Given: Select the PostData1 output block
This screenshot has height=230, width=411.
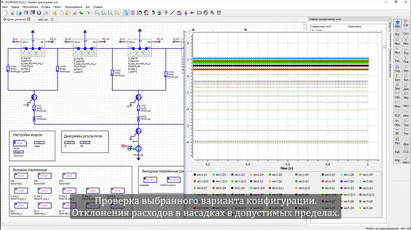Looking at the screenshot, I should point(150,179).
